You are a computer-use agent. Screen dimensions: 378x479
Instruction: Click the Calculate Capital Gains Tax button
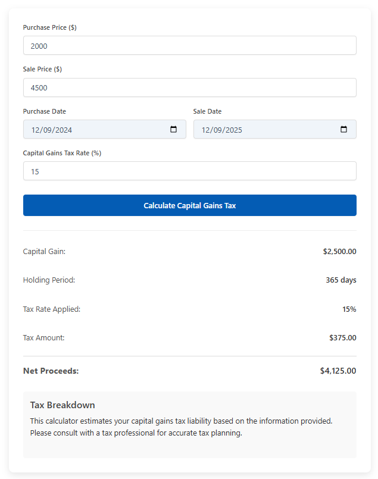[x=189, y=205]
